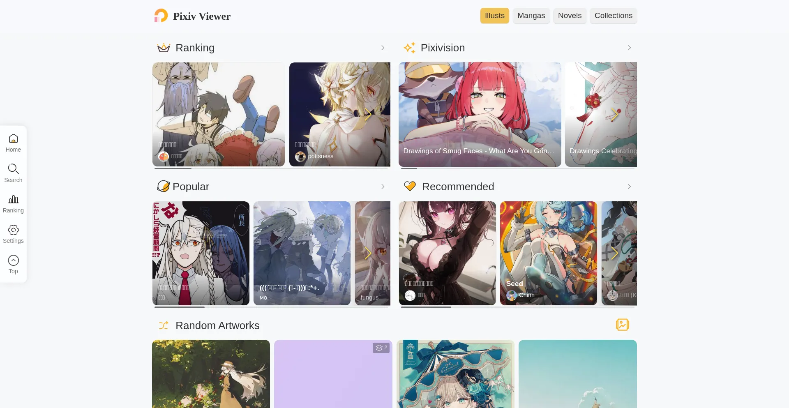Expand the Popular section chevron

pyautogui.click(x=383, y=187)
